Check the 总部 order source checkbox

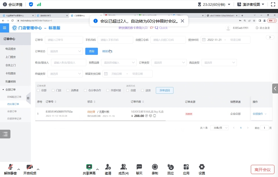point(38,91)
